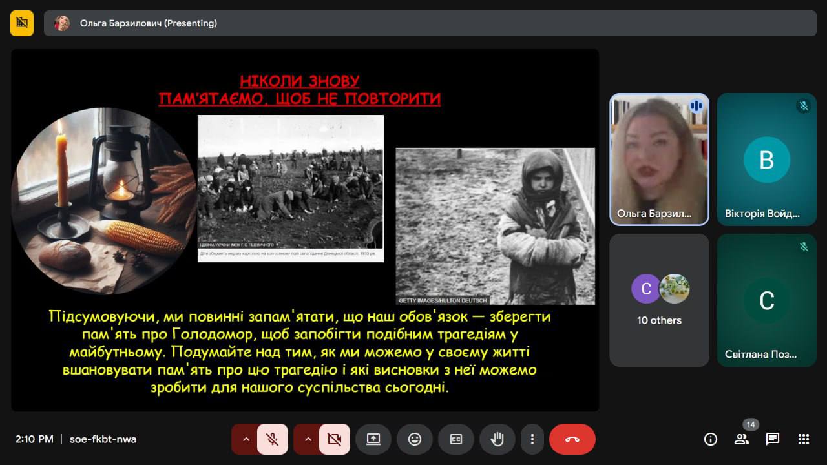The height and width of the screenshot is (465, 827).
Task: Click the present screen icon
Action: 373,439
